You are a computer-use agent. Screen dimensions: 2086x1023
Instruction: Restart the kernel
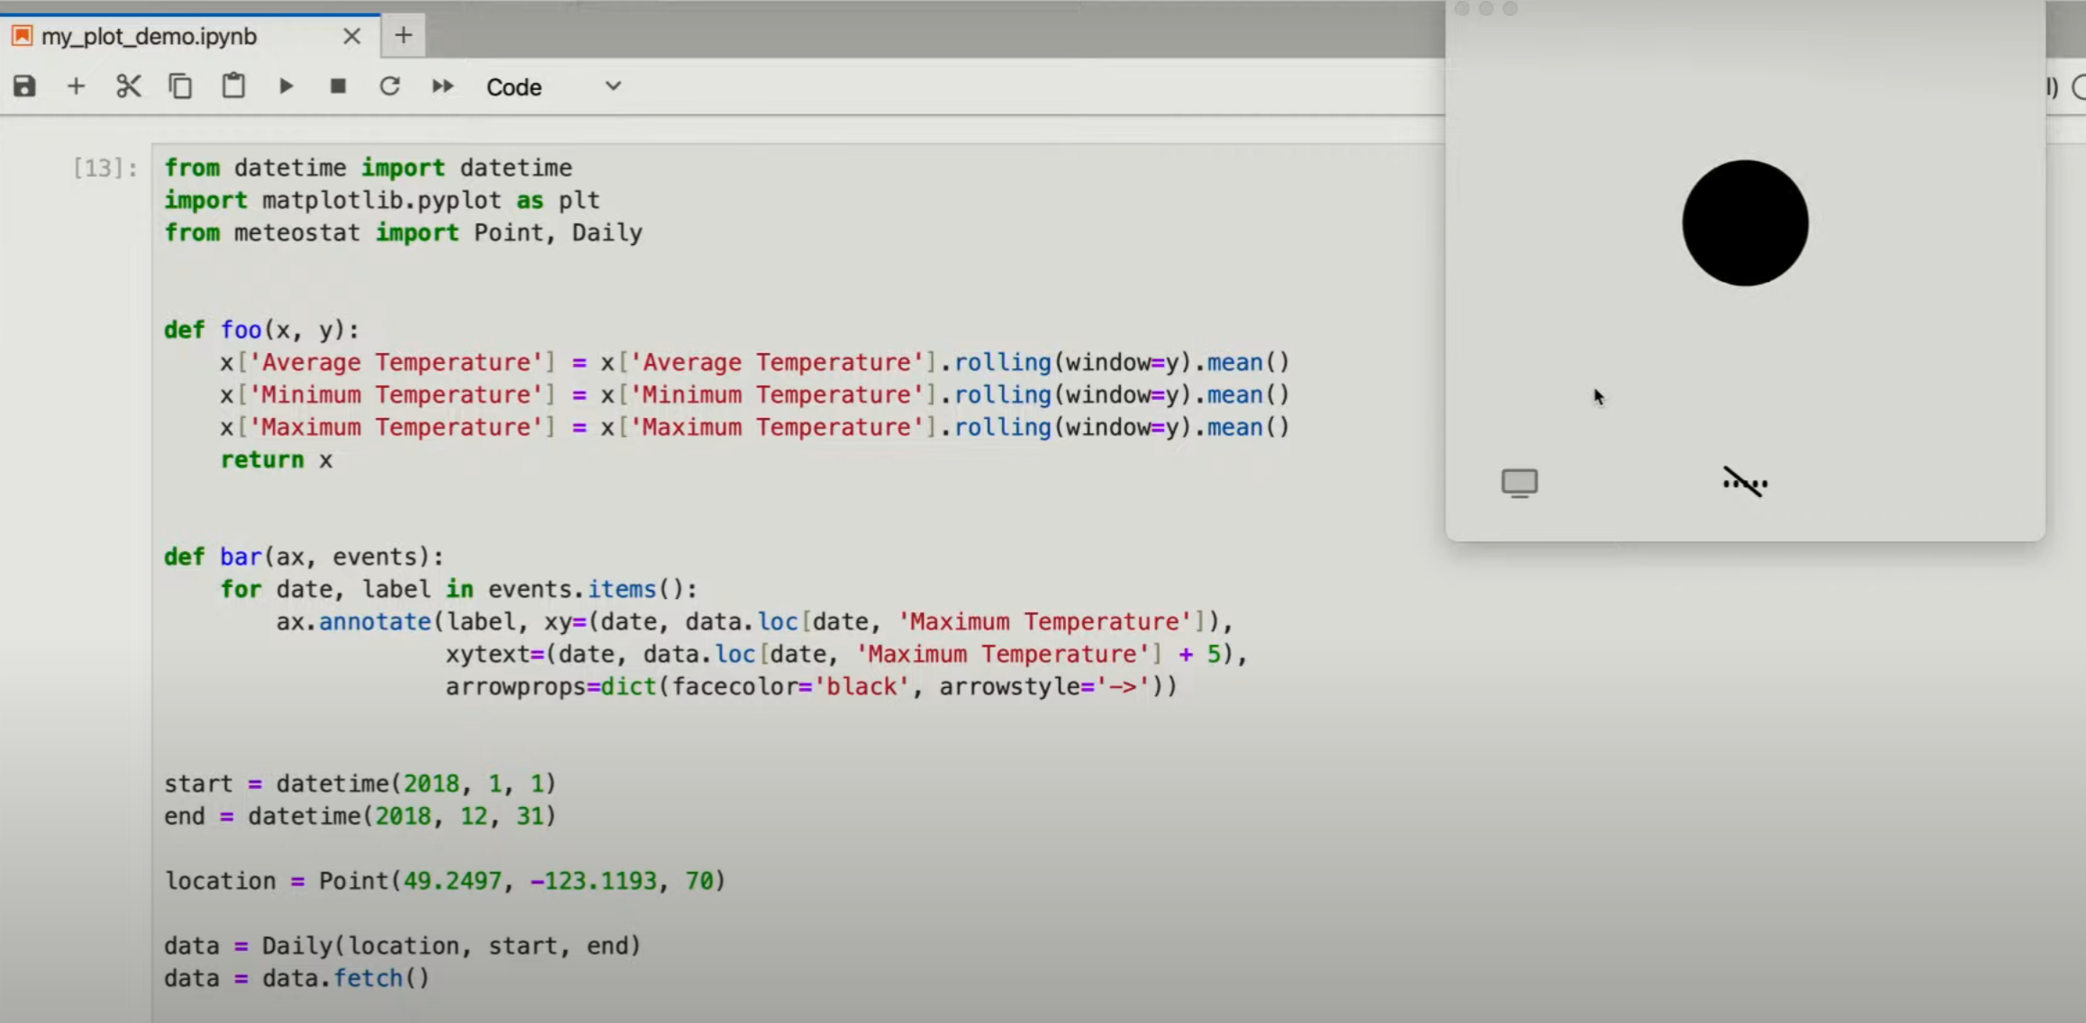[389, 86]
